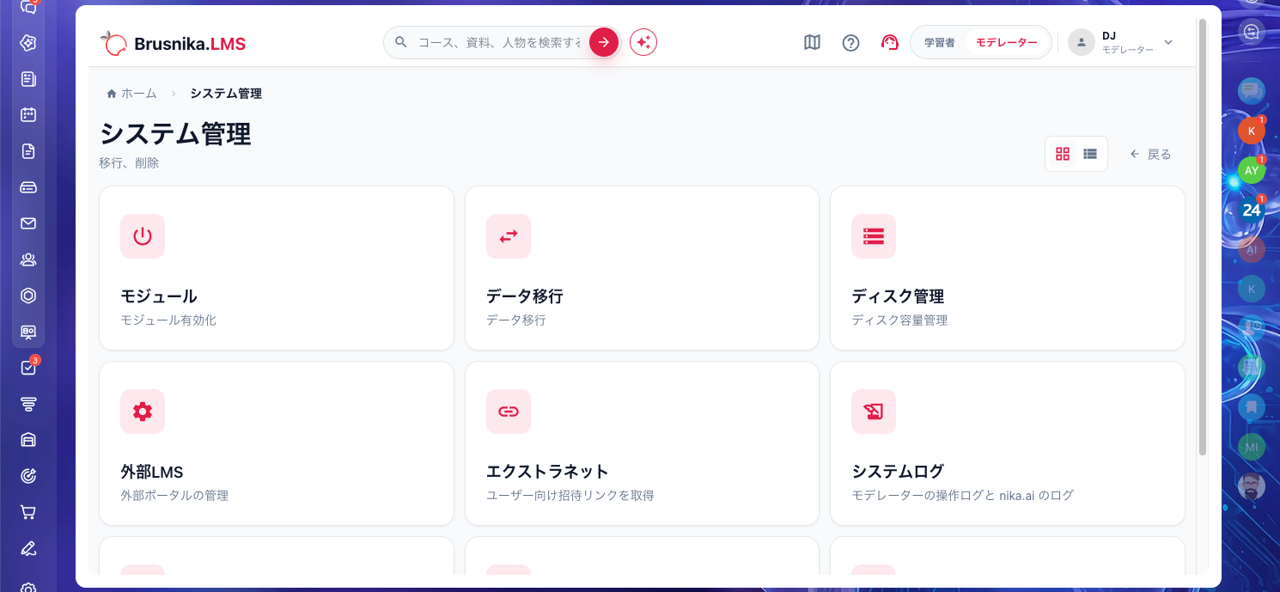Open the news sidebar icon
The width and height of the screenshot is (1280, 592).
coord(28,79)
